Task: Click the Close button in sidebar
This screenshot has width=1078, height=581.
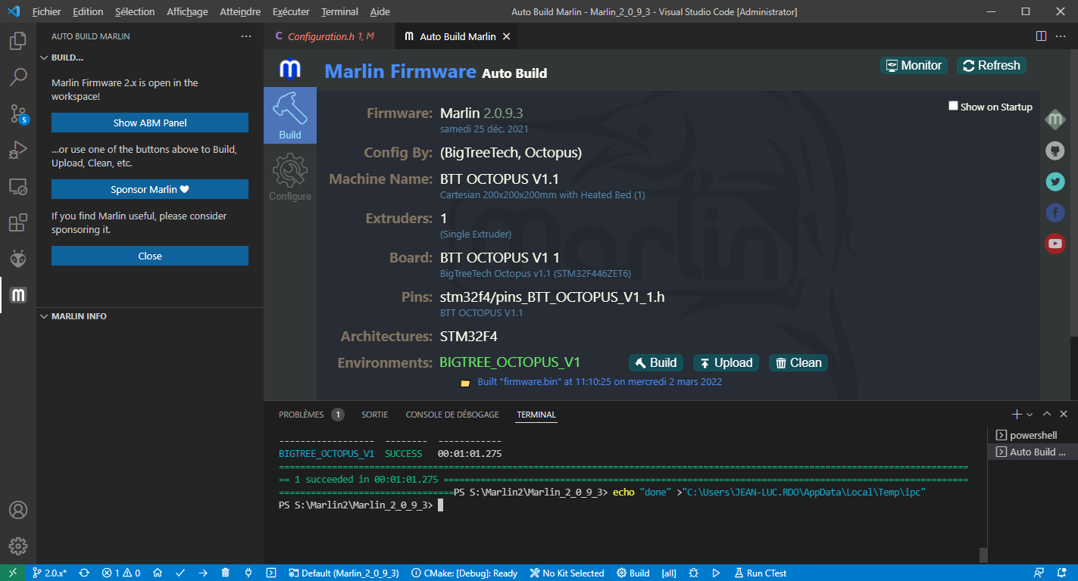Action: [150, 256]
